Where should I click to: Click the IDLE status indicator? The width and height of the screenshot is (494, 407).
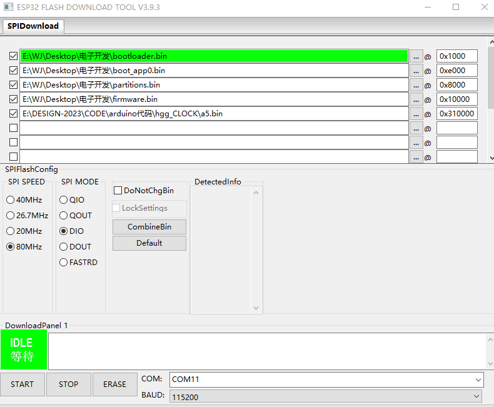point(24,349)
